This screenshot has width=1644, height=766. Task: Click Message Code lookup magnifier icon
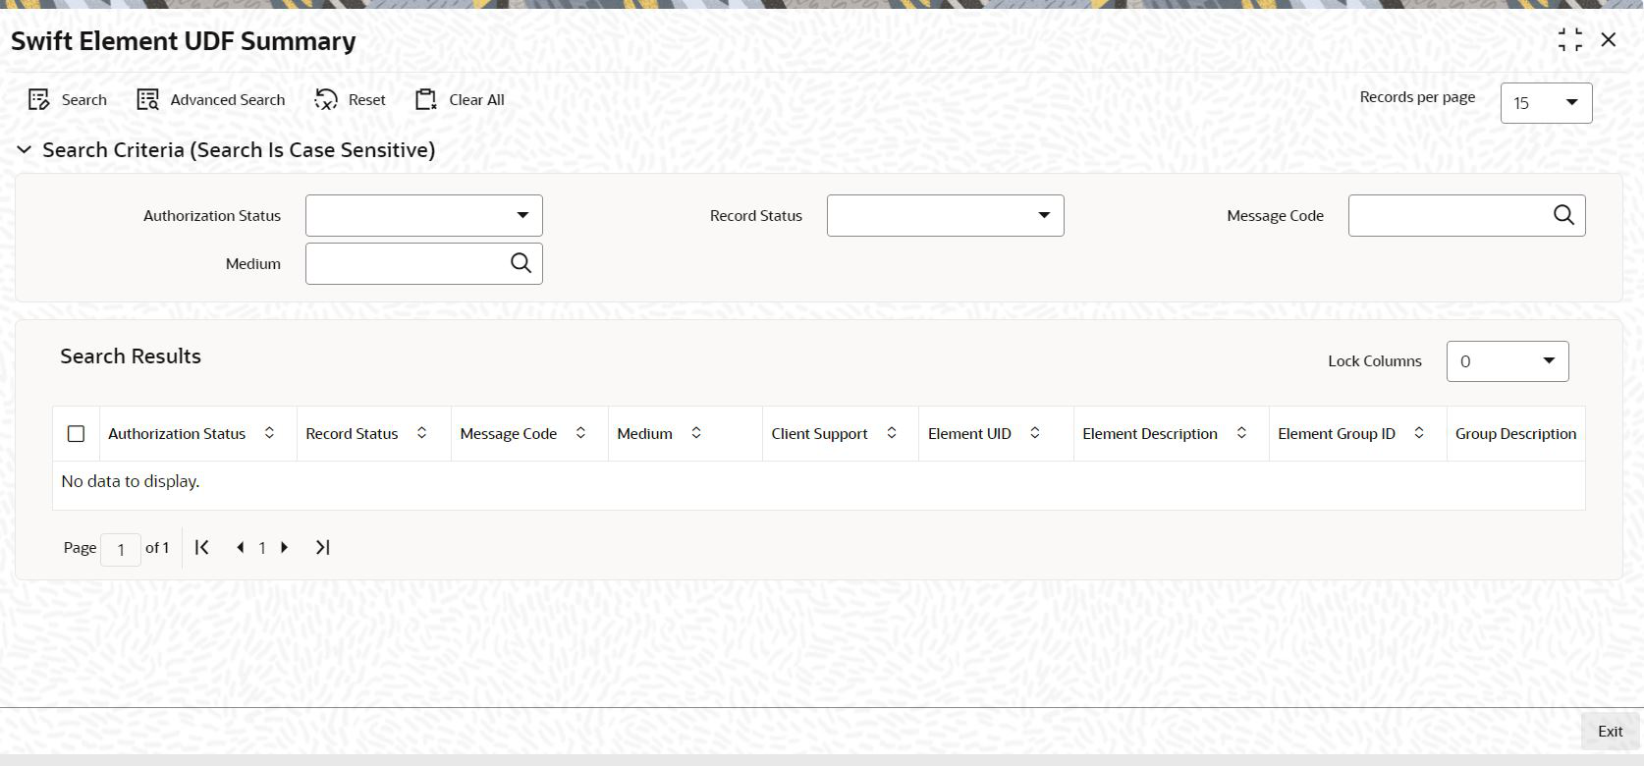pyautogui.click(x=1563, y=215)
